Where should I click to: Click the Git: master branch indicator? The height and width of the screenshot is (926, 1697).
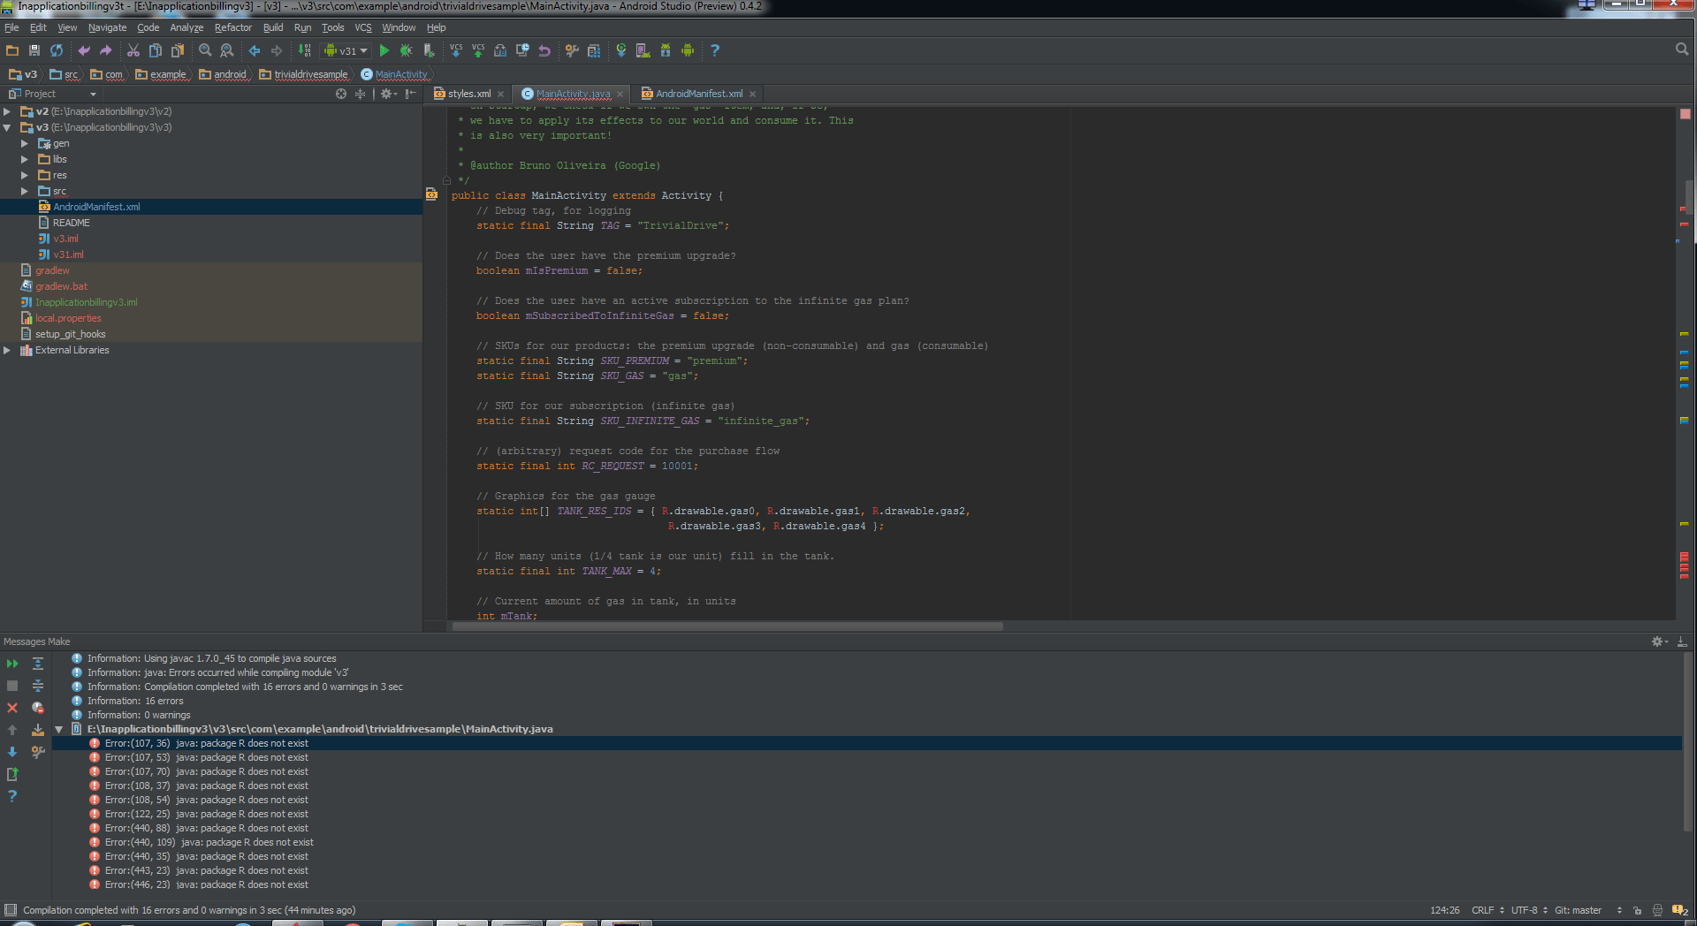click(x=1578, y=910)
